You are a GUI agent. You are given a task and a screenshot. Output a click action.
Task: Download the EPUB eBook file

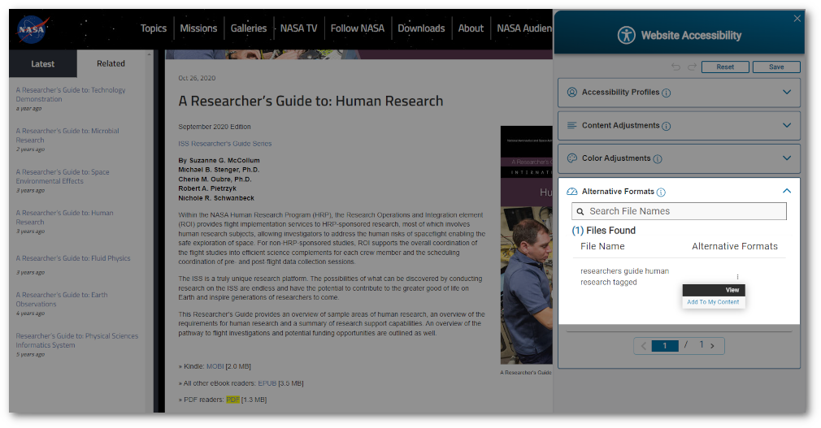(267, 383)
